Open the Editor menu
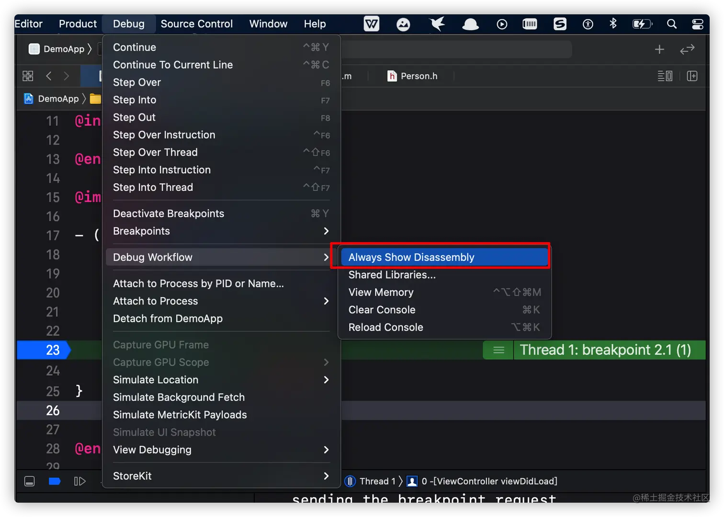This screenshot has height=517, width=724. 29,24
